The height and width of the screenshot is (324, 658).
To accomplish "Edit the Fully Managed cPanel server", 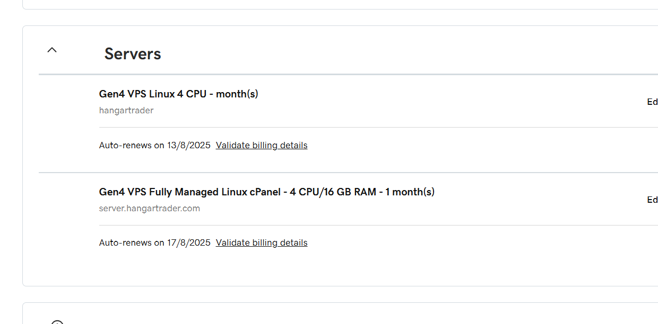I will [652, 200].
